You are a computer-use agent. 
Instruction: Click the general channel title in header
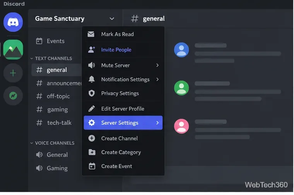(154, 19)
